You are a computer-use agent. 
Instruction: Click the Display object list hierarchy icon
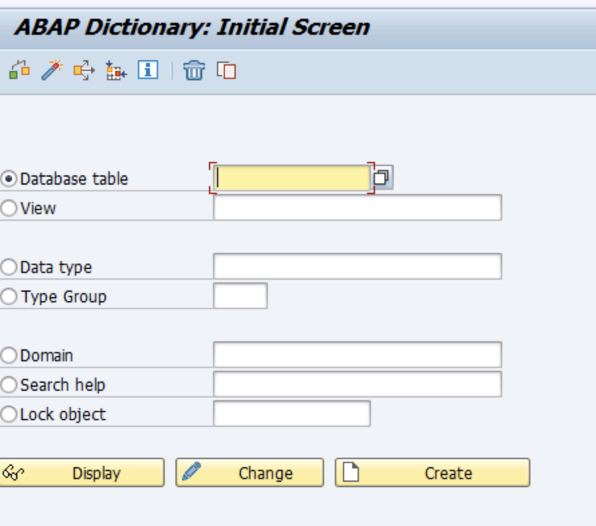[x=116, y=70]
